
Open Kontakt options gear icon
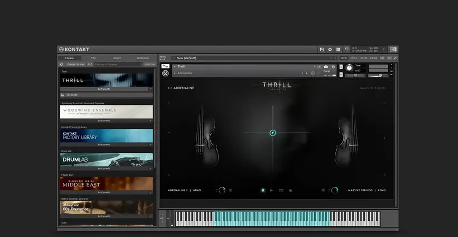(x=330, y=50)
